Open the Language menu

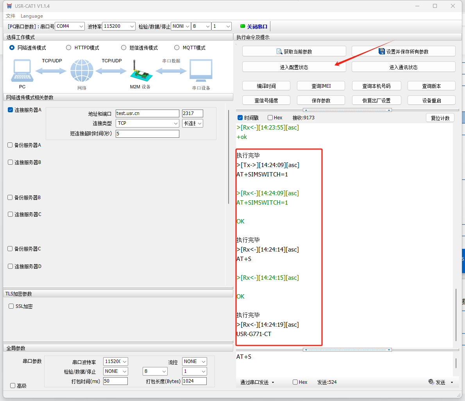click(x=32, y=16)
